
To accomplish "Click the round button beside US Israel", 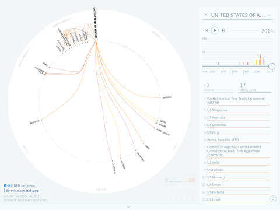I will click(272, 199).
